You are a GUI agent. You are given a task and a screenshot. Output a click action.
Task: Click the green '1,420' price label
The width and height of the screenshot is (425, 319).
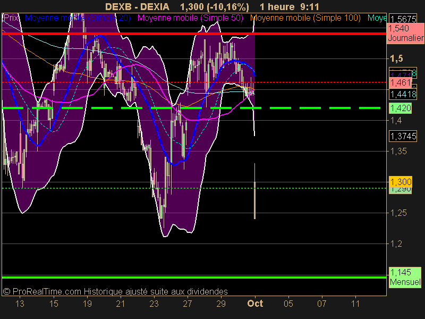pos(401,108)
